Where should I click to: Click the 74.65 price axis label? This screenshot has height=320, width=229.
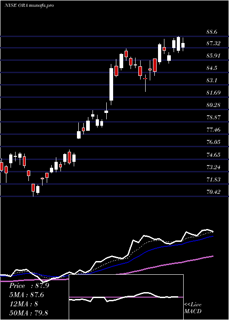(x=213, y=155)
